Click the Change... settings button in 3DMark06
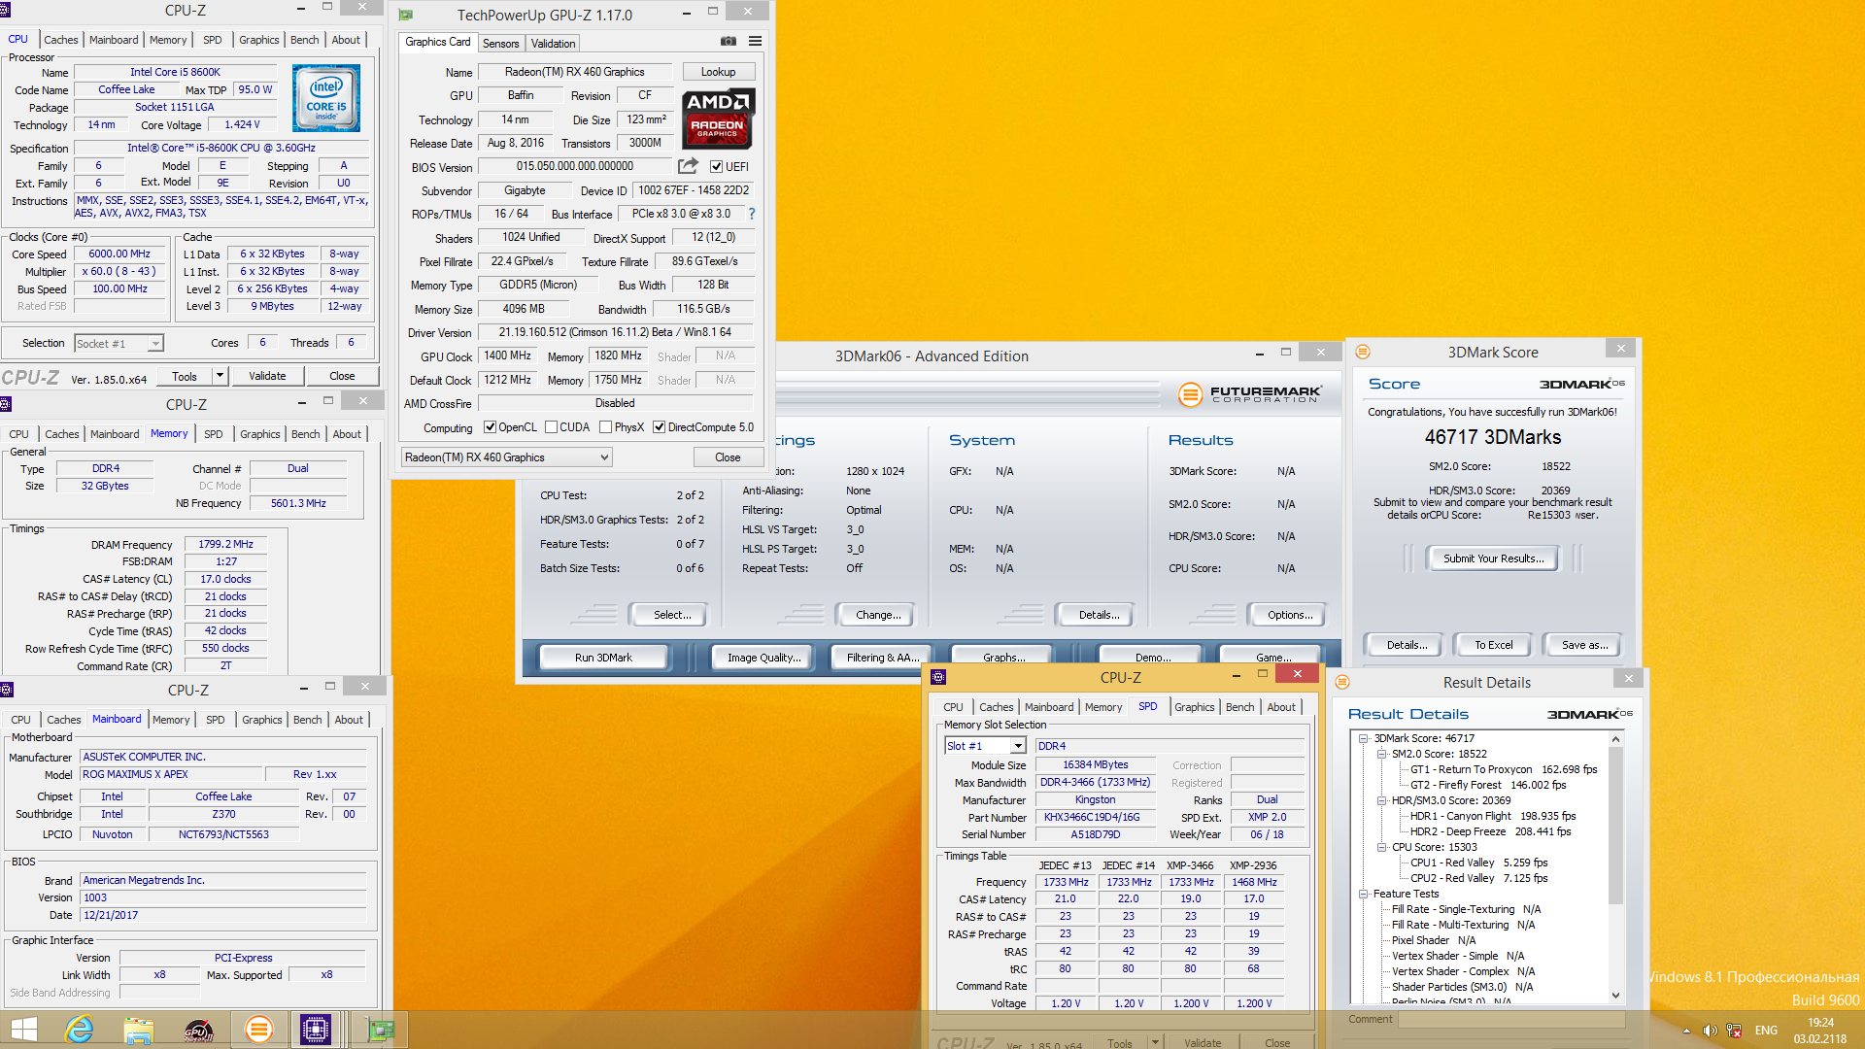The height and width of the screenshot is (1049, 1865). click(x=877, y=615)
